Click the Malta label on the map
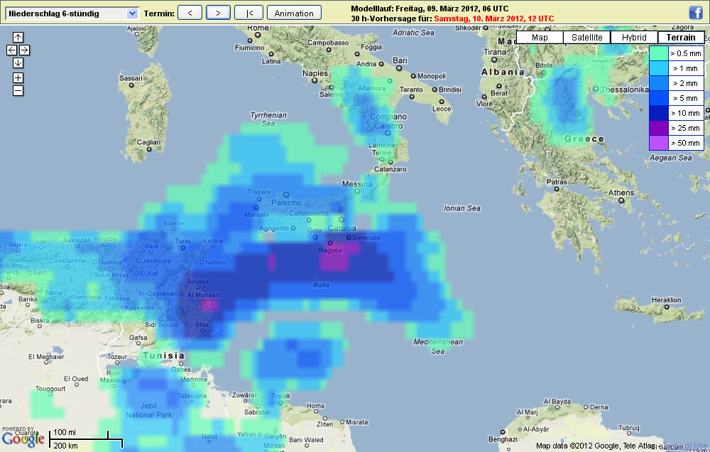 pyautogui.click(x=321, y=285)
